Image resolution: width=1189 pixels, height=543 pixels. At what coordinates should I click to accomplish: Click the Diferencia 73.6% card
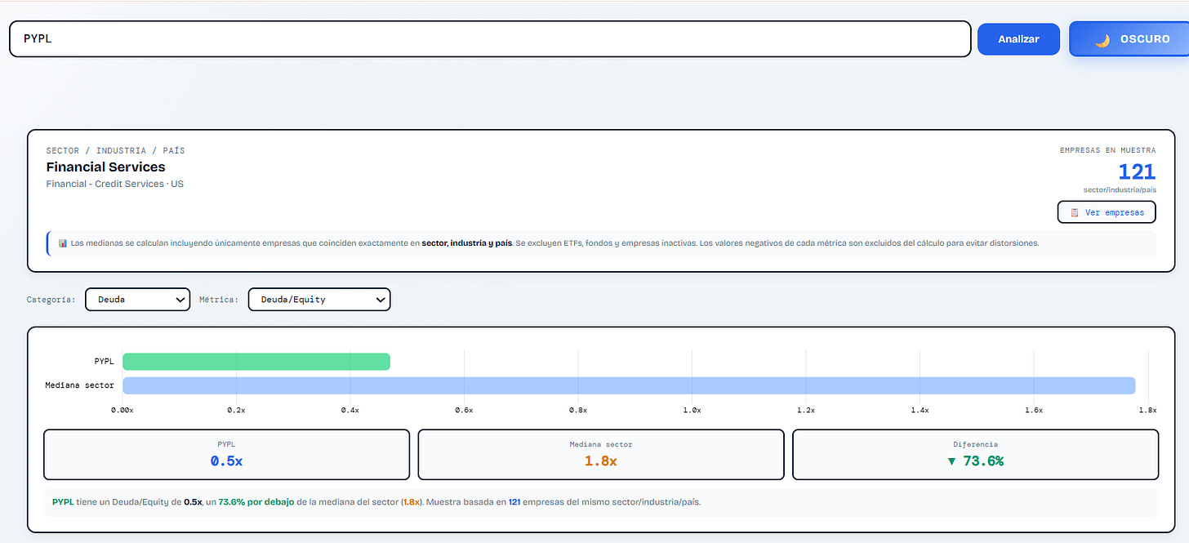coord(975,454)
